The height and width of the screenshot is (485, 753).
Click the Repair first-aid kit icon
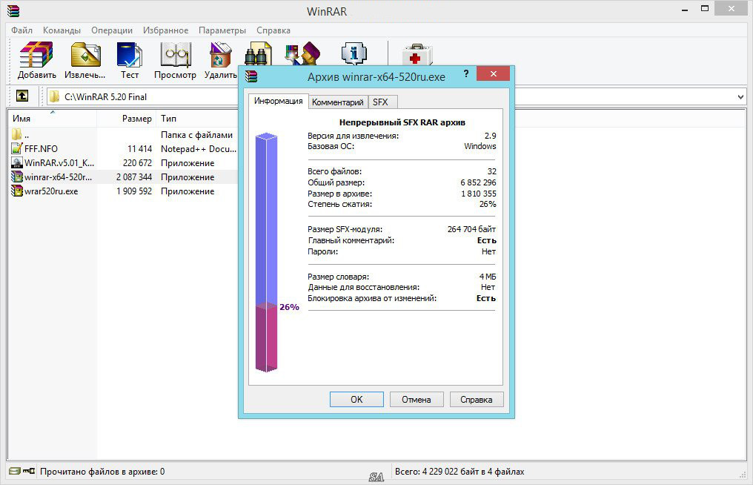point(417,54)
